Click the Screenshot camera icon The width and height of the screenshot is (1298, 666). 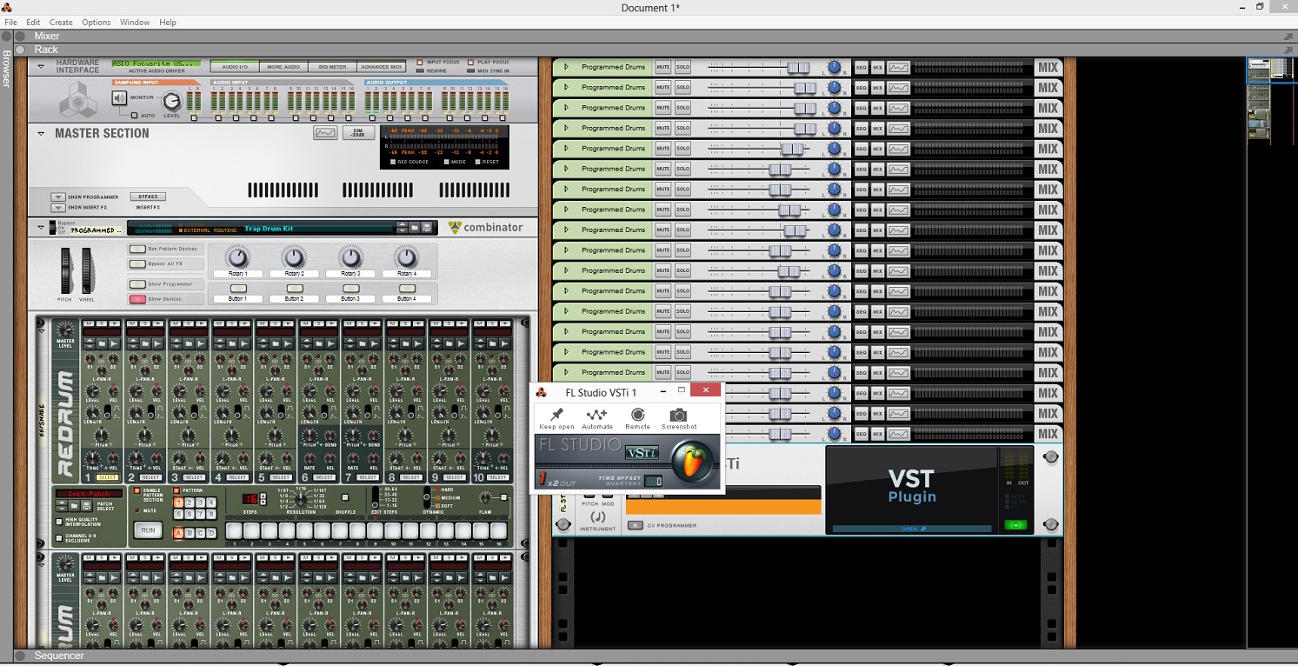[678, 415]
